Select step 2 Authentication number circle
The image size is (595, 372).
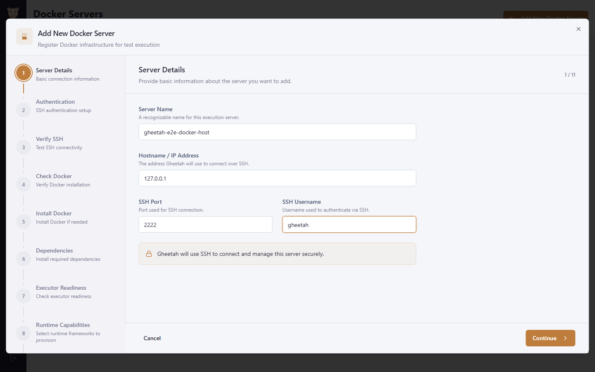click(x=24, y=110)
